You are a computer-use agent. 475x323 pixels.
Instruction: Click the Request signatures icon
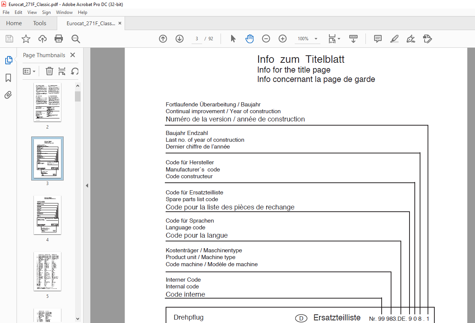(x=427, y=39)
